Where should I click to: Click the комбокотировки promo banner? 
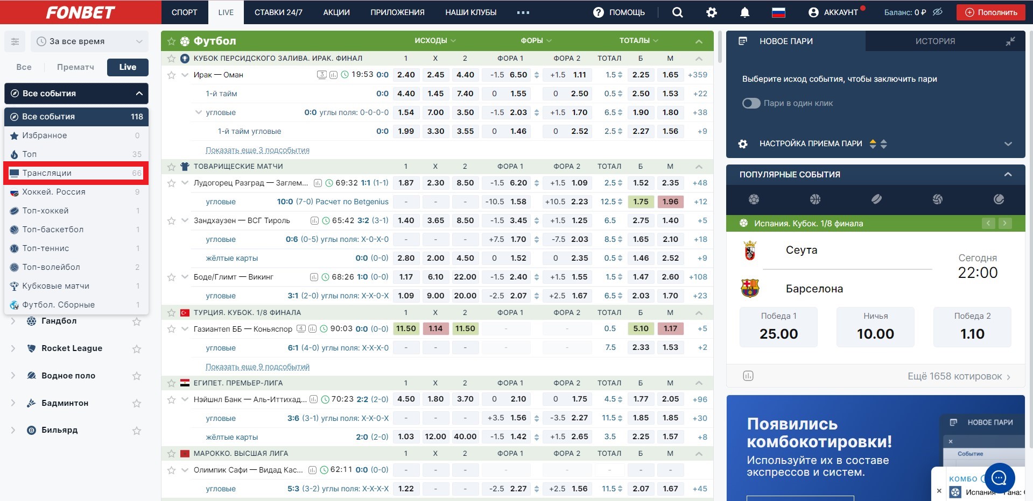click(x=875, y=448)
